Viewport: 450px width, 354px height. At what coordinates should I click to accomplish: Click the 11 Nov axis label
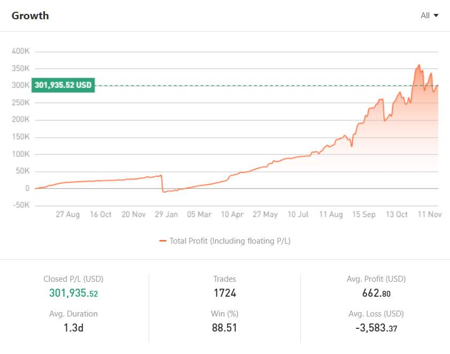430,214
